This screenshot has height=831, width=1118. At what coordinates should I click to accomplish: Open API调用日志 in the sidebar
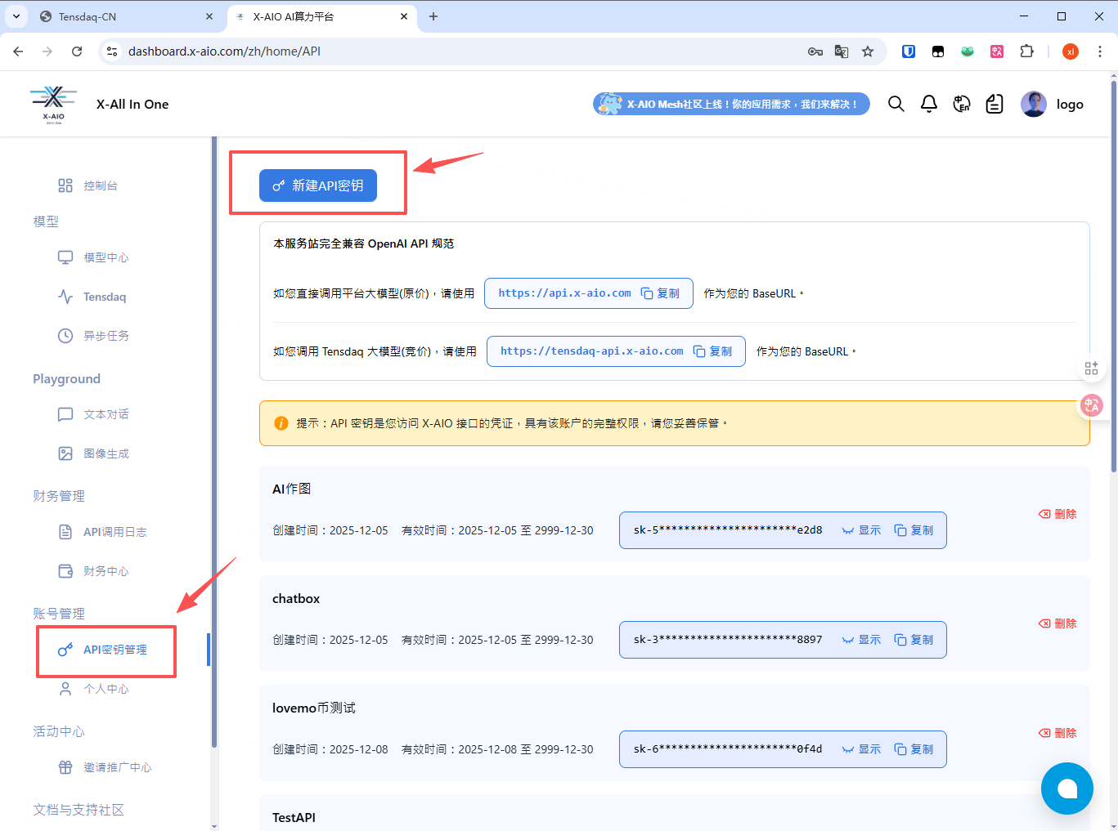[102, 532]
